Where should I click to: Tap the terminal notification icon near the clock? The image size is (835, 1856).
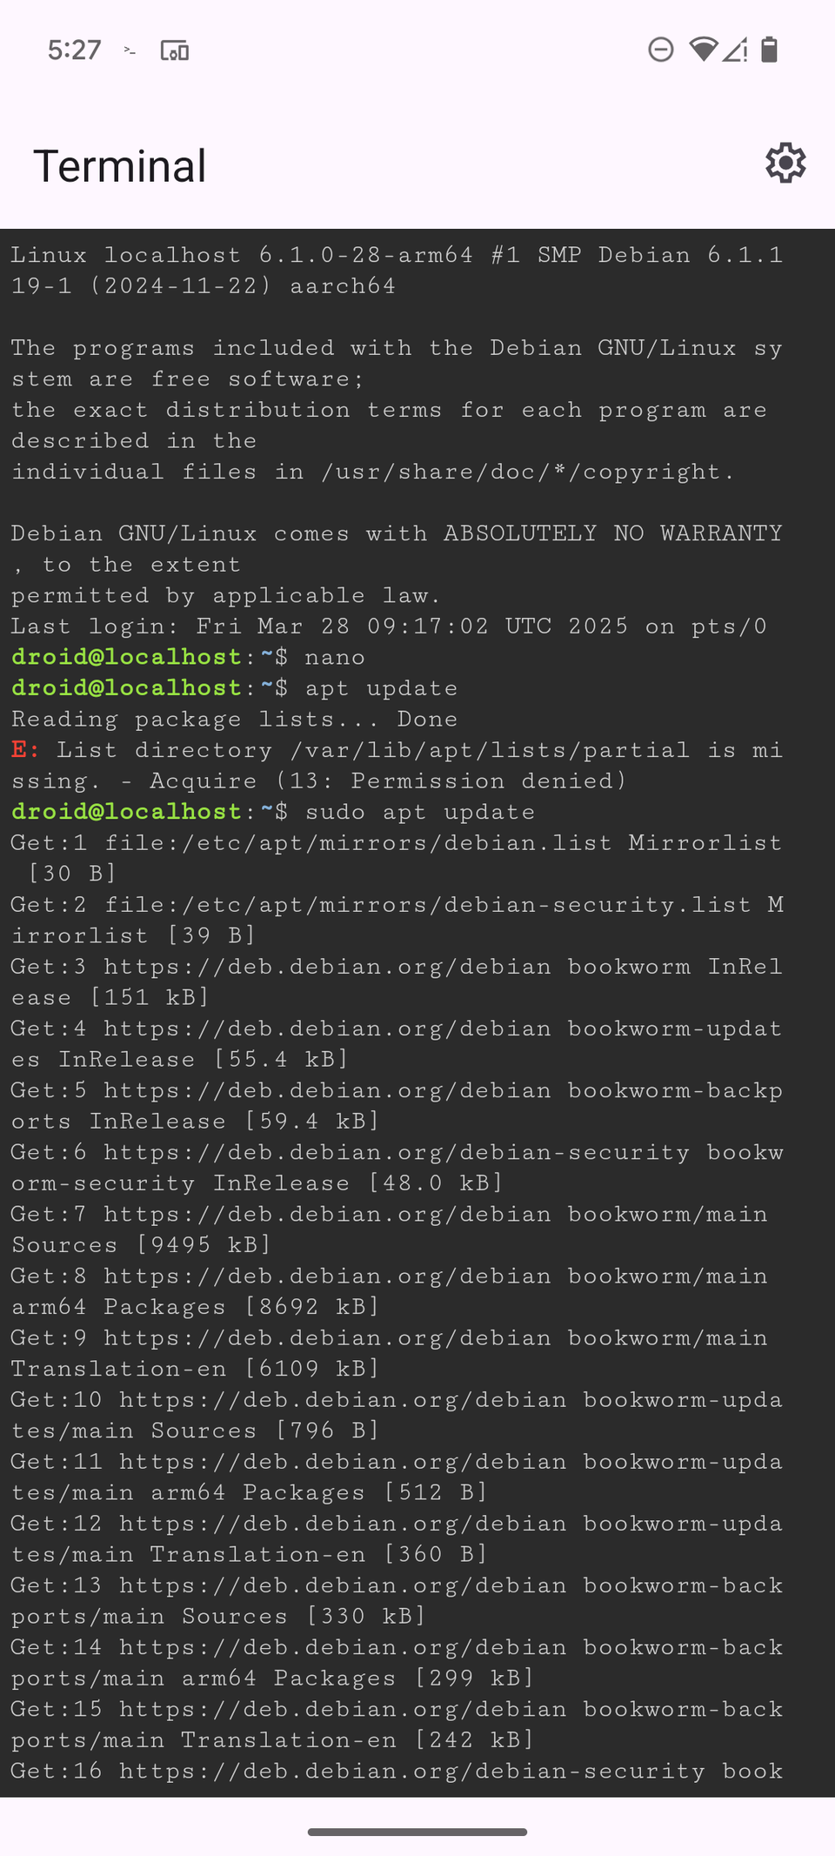pyautogui.click(x=129, y=52)
